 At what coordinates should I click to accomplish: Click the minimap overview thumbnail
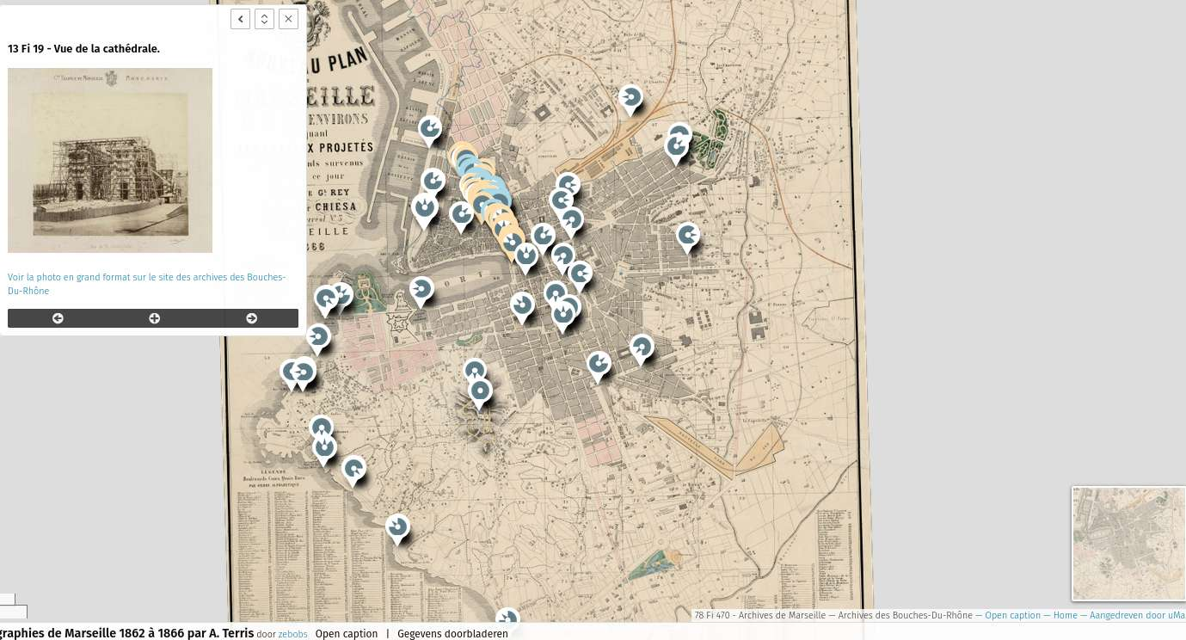[1128, 544]
